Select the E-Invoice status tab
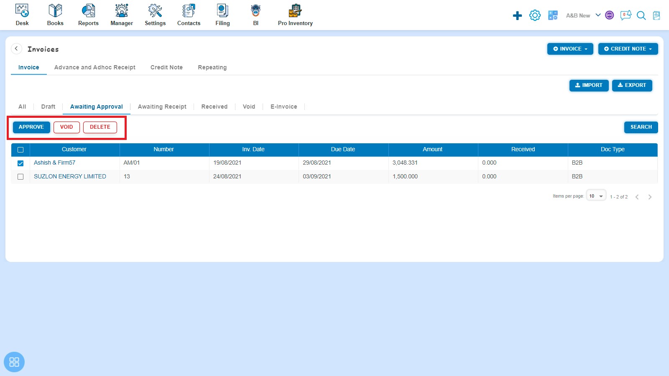This screenshot has height=376, width=669. 284,107
